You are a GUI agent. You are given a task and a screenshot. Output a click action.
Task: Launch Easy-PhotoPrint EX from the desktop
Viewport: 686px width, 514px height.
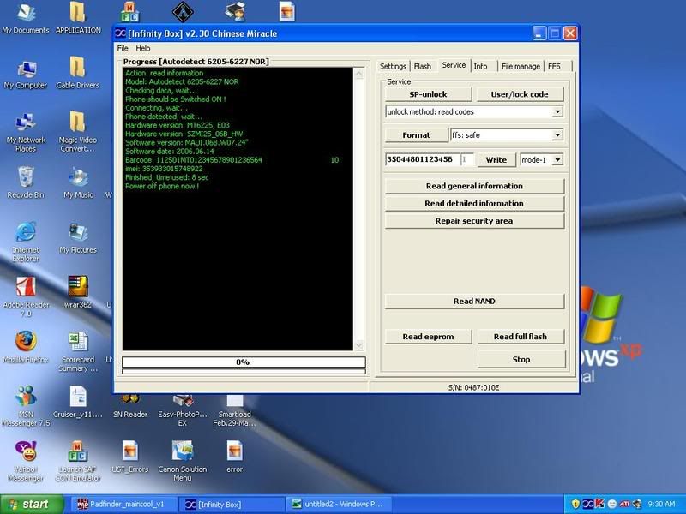pyautogui.click(x=183, y=411)
